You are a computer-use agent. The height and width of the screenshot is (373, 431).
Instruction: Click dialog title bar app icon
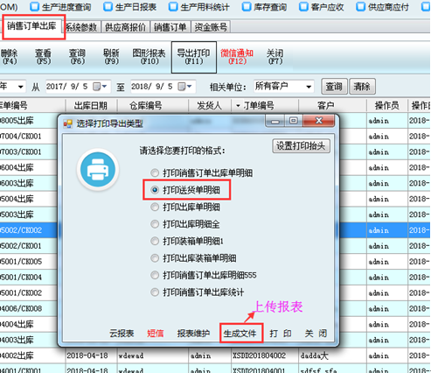67,123
